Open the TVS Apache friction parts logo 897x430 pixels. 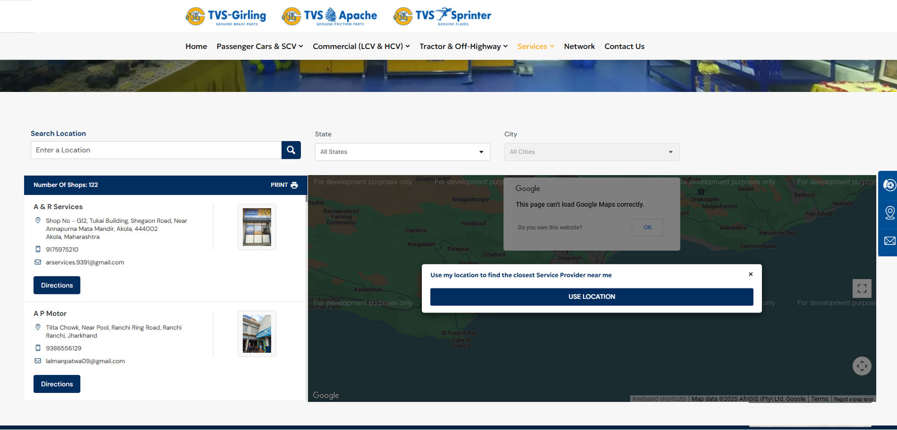coord(330,16)
